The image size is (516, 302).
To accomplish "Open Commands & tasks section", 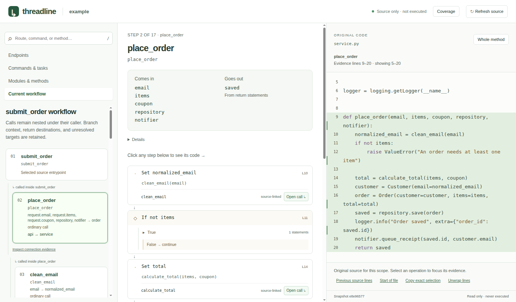I will click(x=58, y=68).
